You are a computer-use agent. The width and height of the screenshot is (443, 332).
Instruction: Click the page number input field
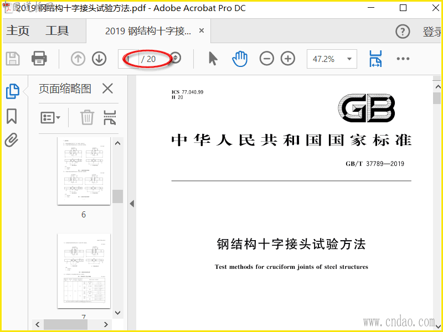tap(129, 59)
